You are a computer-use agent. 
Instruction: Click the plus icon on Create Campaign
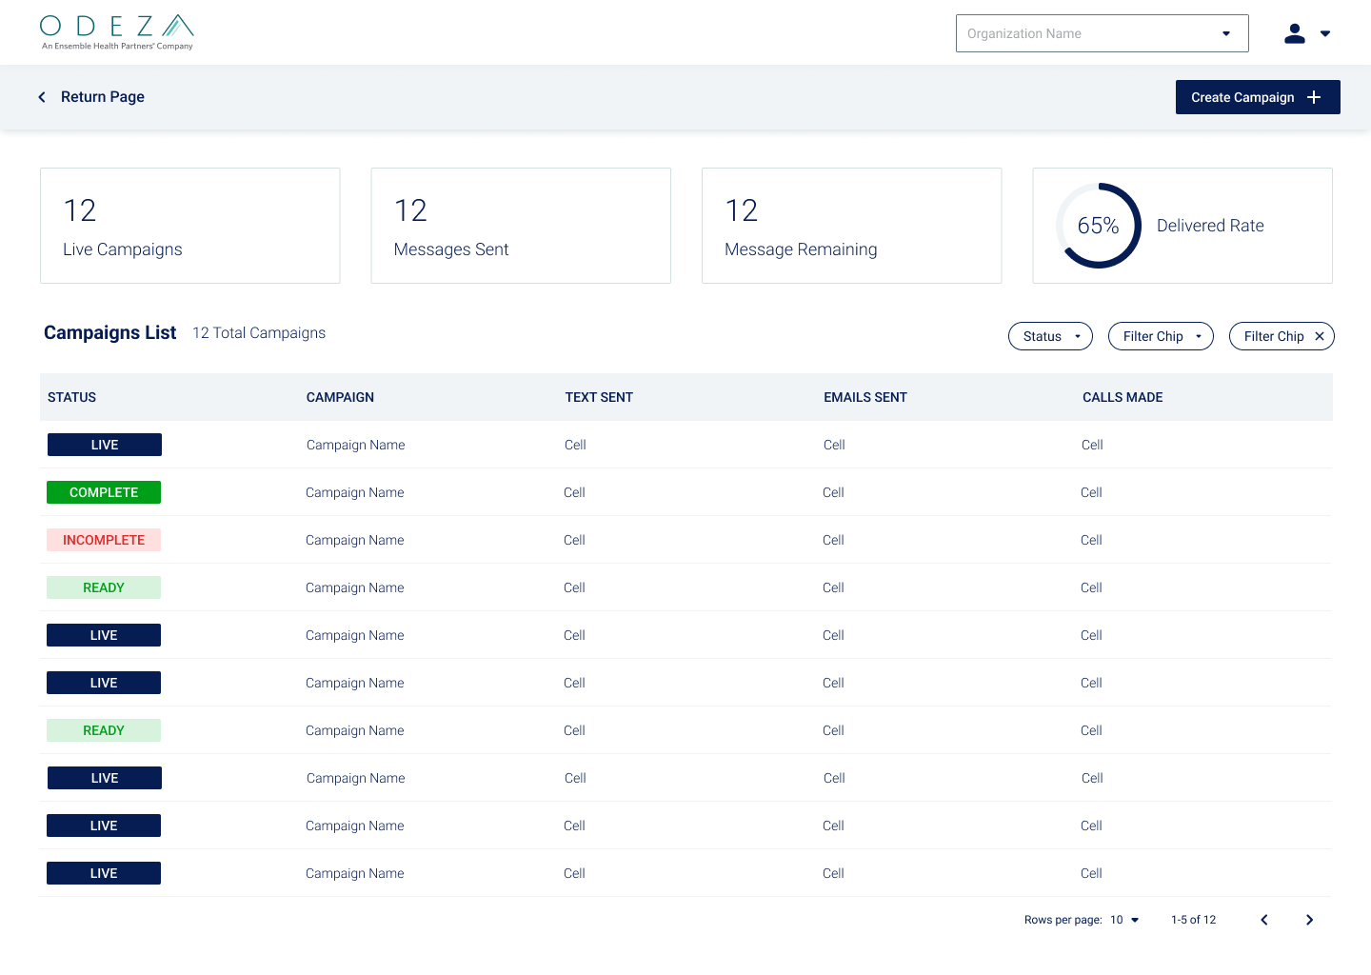tap(1314, 97)
